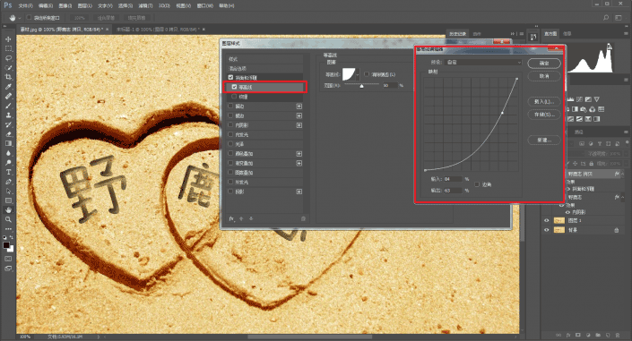Viewport: 632px width, 341px height.
Task: Click the histogram cached data warning icon
Action: pyautogui.click(x=609, y=47)
